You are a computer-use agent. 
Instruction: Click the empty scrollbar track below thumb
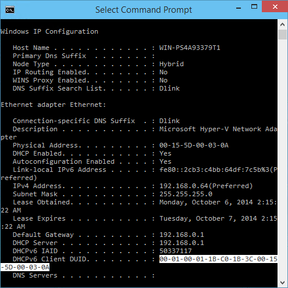[283, 159]
